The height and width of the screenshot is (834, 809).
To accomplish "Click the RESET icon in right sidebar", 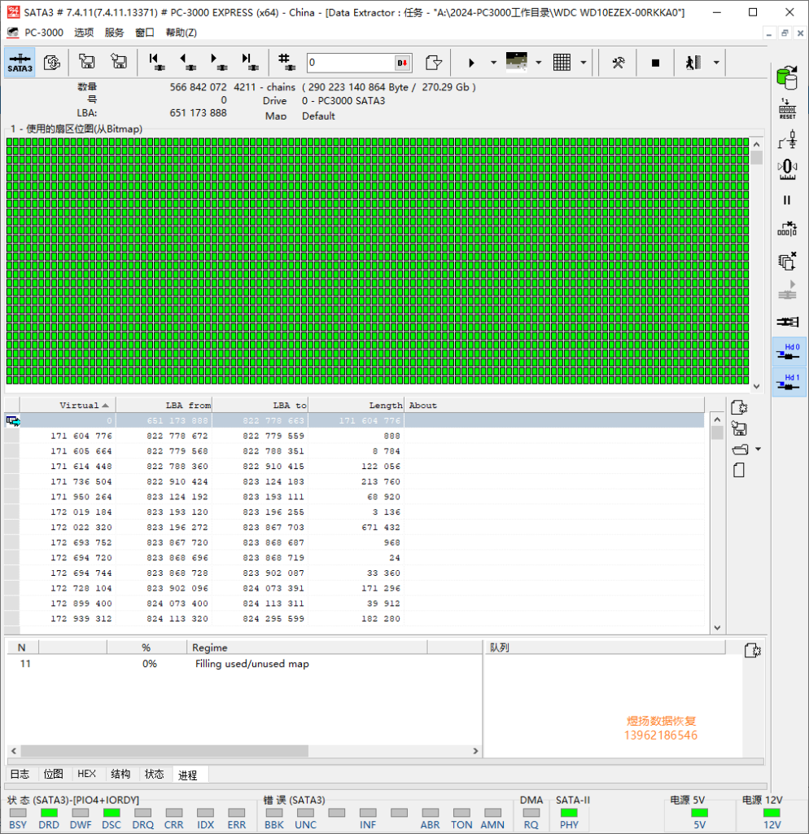I will click(x=787, y=110).
